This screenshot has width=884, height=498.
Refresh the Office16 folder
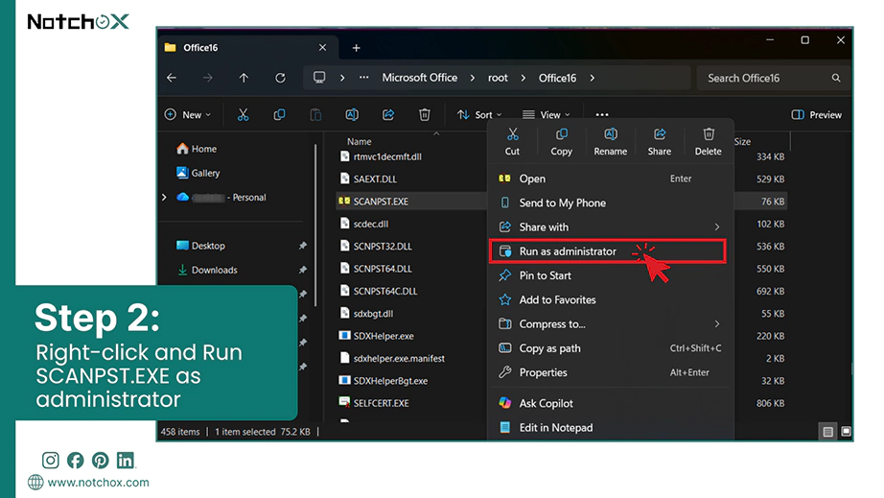[280, 78]
